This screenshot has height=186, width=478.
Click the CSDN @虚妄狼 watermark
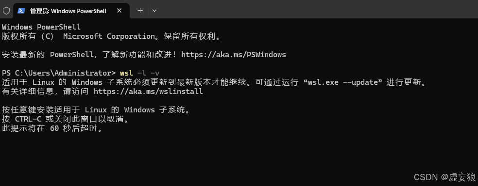coord(444,177)
